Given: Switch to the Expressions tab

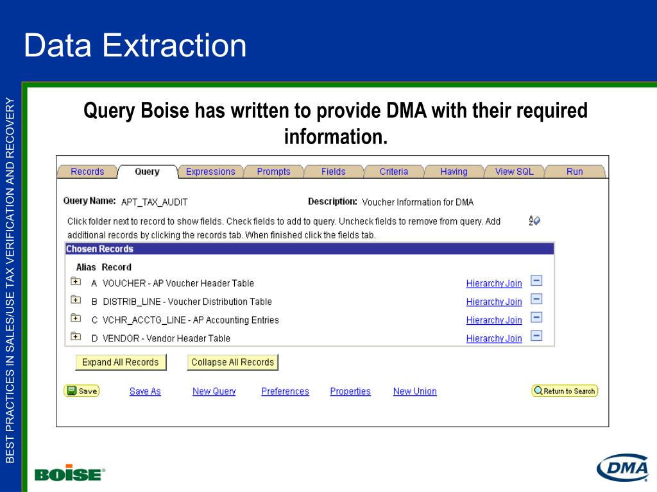Looking at the screenshot, I should click(x=210, y=172).
